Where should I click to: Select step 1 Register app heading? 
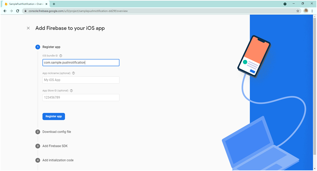click(x=51, y=47)
